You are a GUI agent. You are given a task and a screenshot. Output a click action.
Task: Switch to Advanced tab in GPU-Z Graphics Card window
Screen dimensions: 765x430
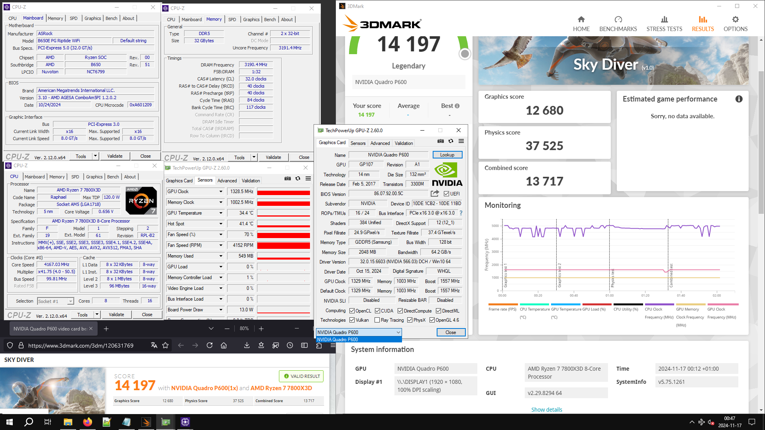tap(380, 143)
